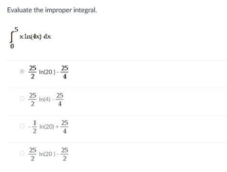227x172 pixels.
Task: Click the dx term of the integral
Action: coord(47,37)
